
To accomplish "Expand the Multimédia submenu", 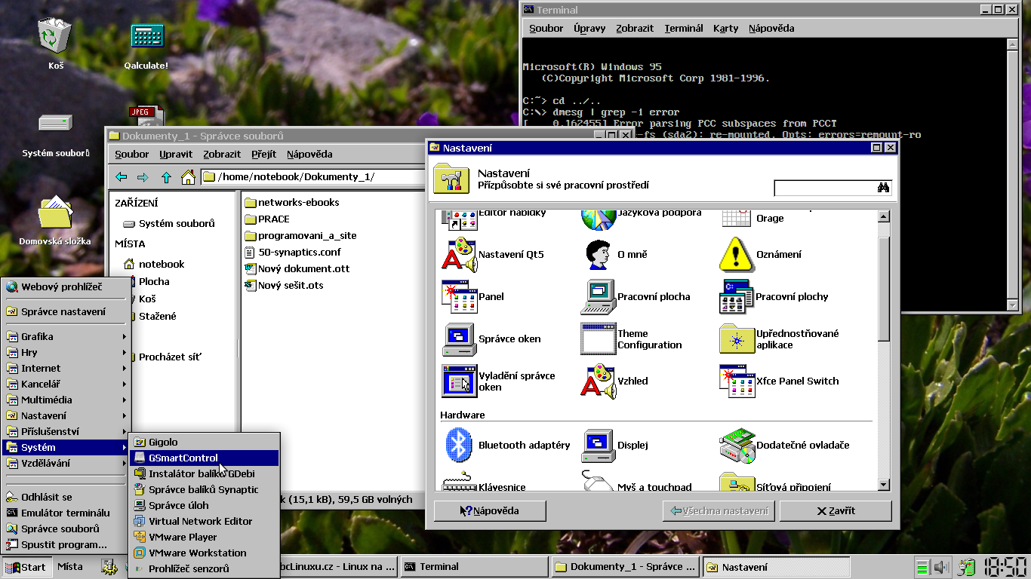I will [66, 400].
